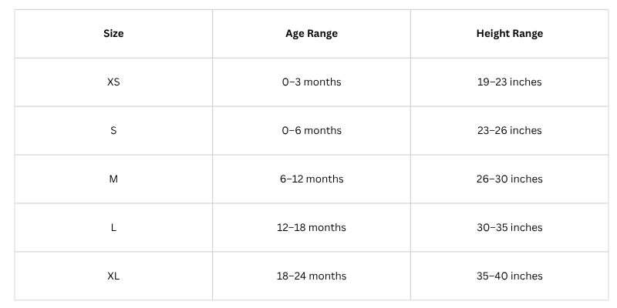
Task: Select the S size cell
Action: 113,131
